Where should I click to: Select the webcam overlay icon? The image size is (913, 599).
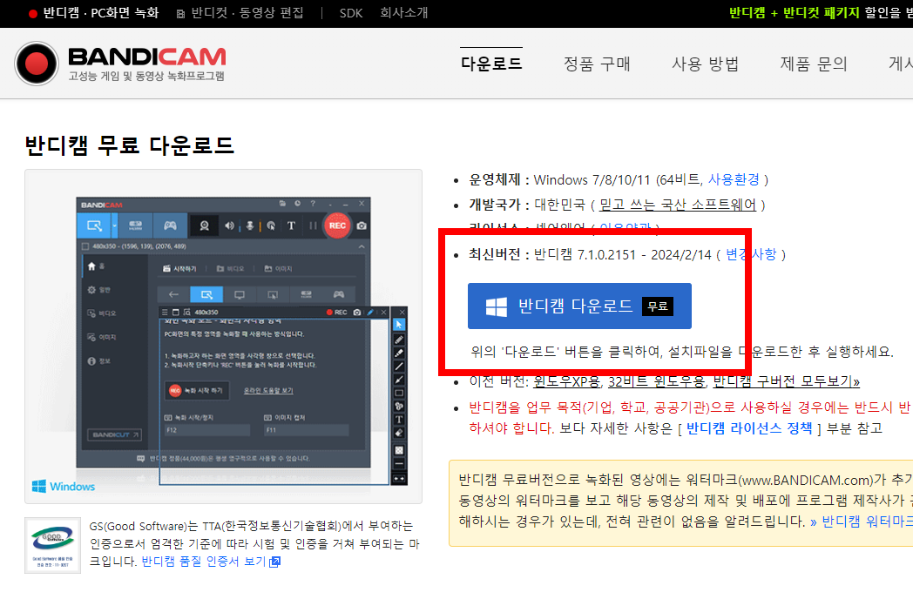tap(206, 227)
